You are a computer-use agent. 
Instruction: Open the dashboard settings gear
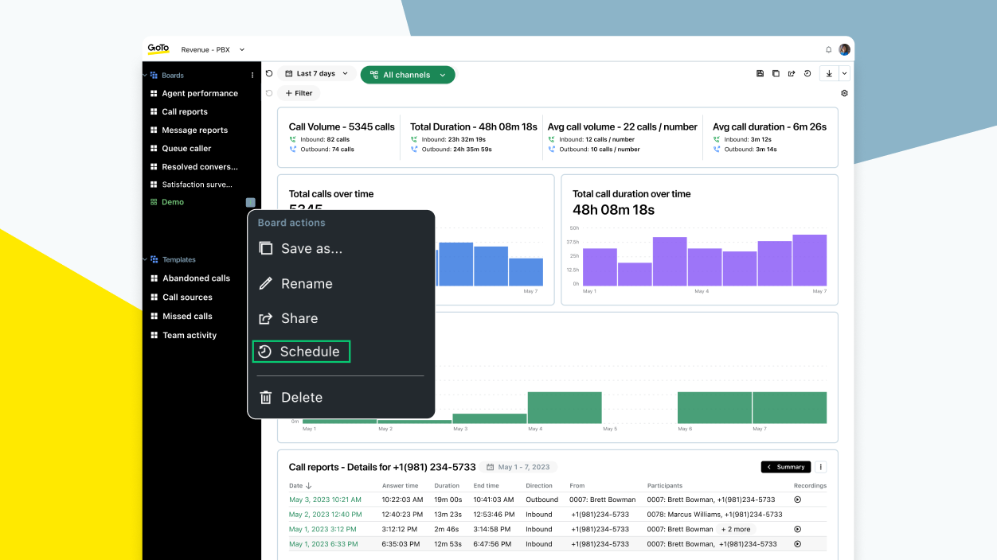click(x=844, y=93)
